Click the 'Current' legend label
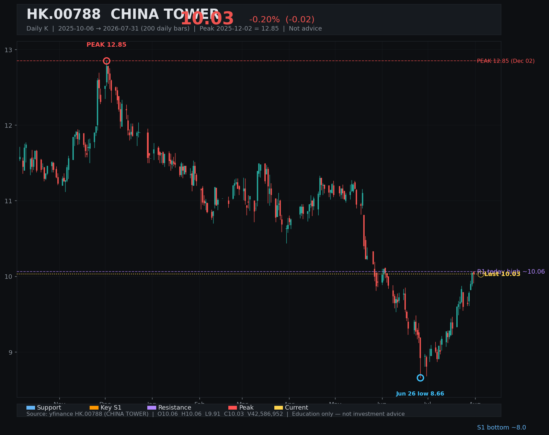Viewport: 549px width, 435px height. coord(296,408)
